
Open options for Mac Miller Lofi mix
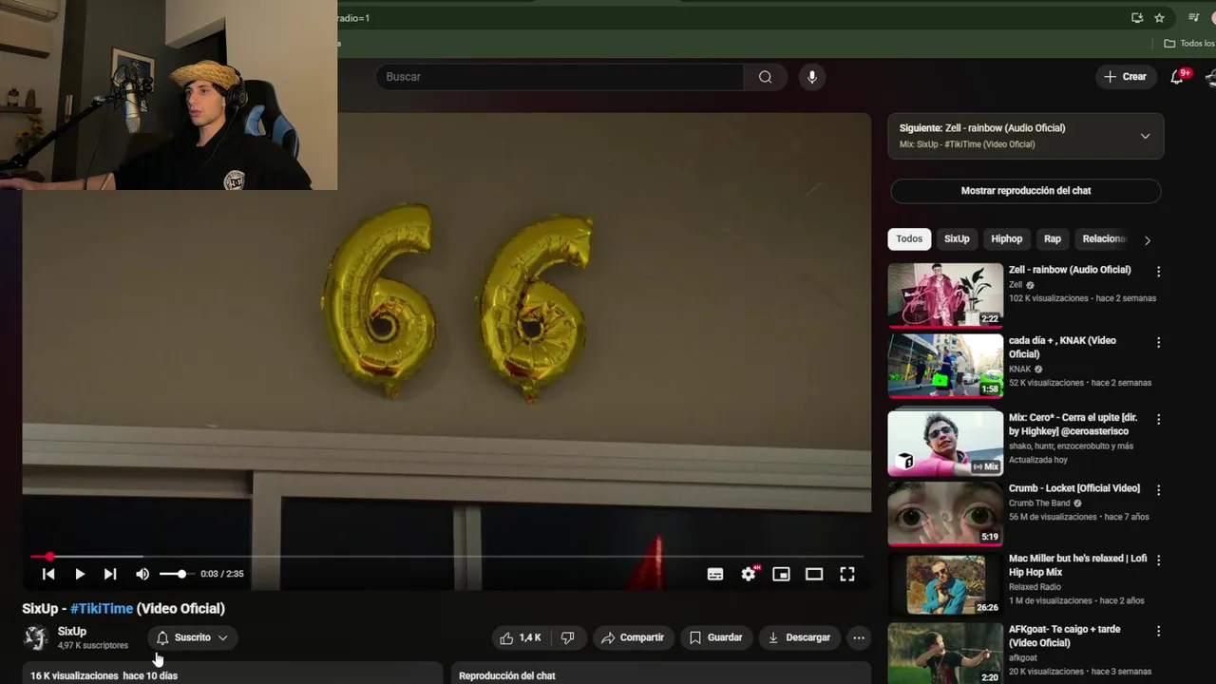tap(1158, 560)
